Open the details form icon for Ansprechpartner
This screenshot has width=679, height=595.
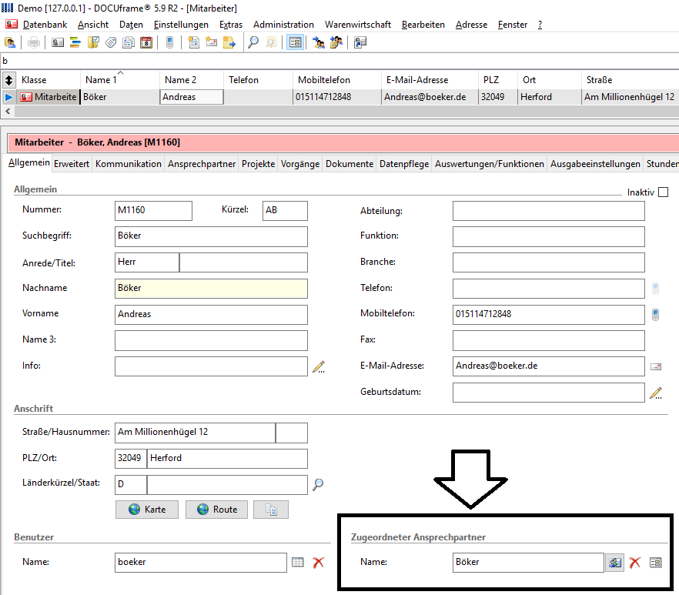[656, 563]
